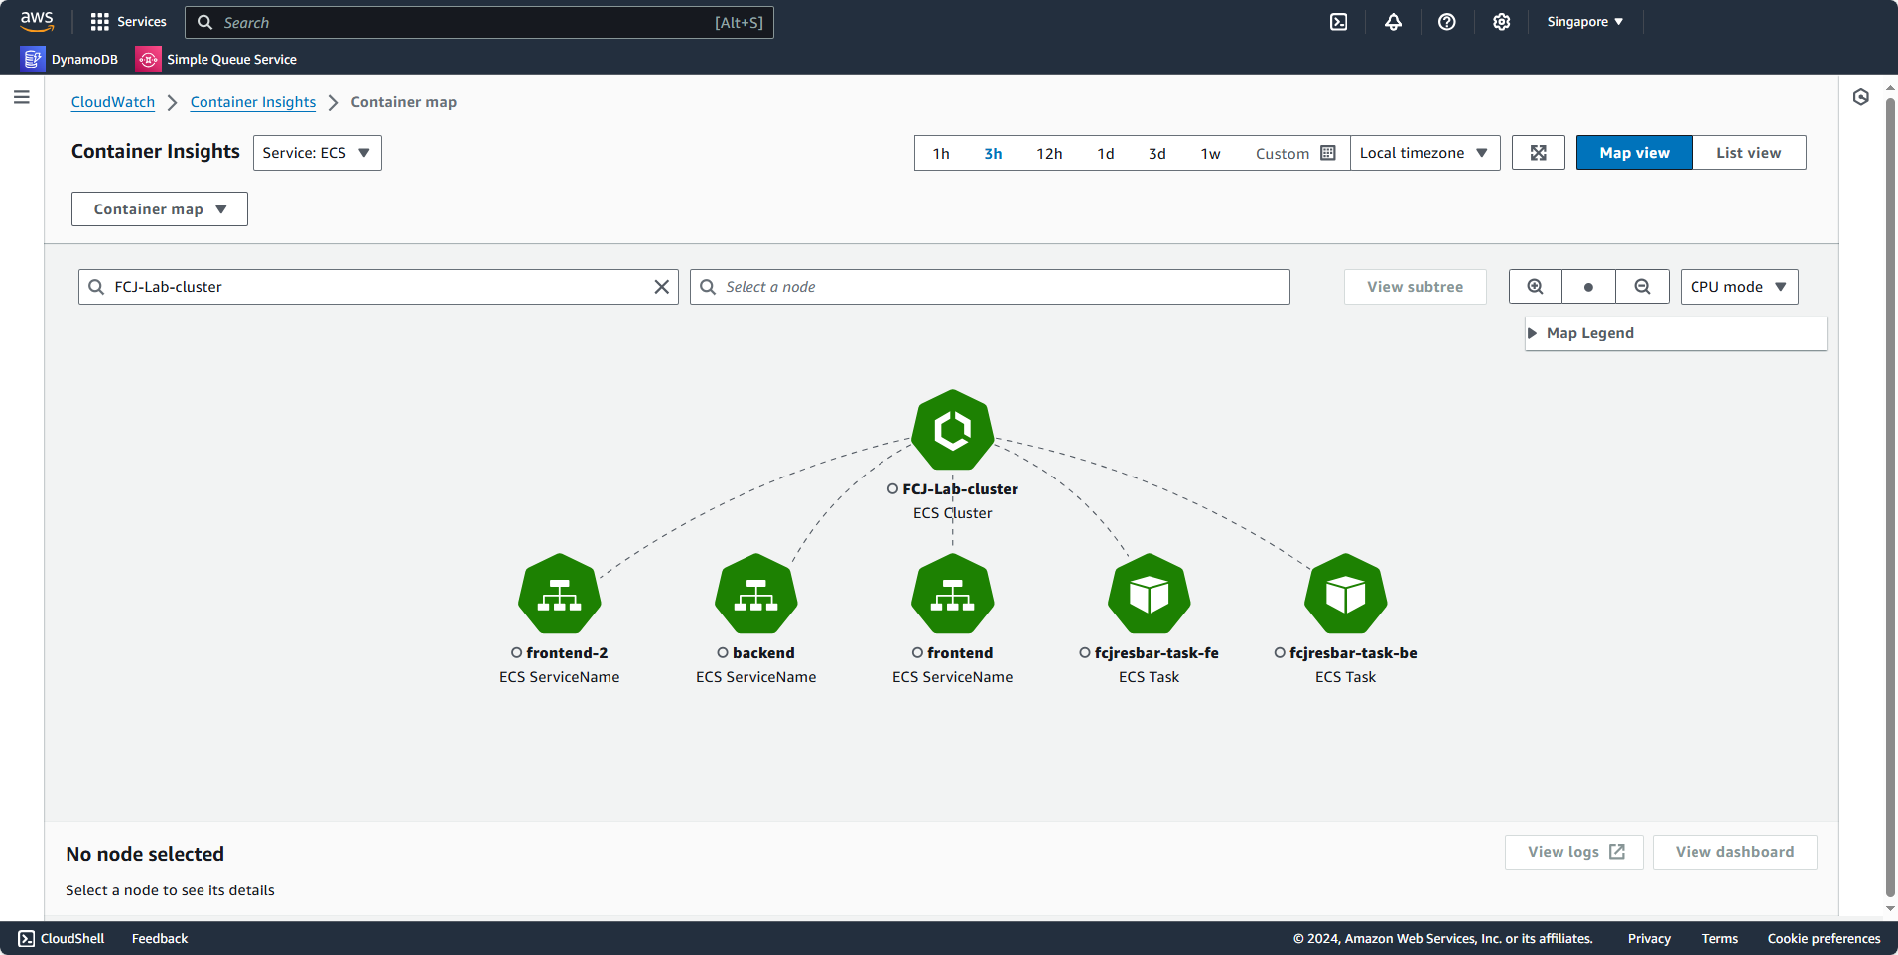
Task: Click the cluster filter field with FCJ-Lab-cluster
Action: pyautogui.click(x=378, y=287)
